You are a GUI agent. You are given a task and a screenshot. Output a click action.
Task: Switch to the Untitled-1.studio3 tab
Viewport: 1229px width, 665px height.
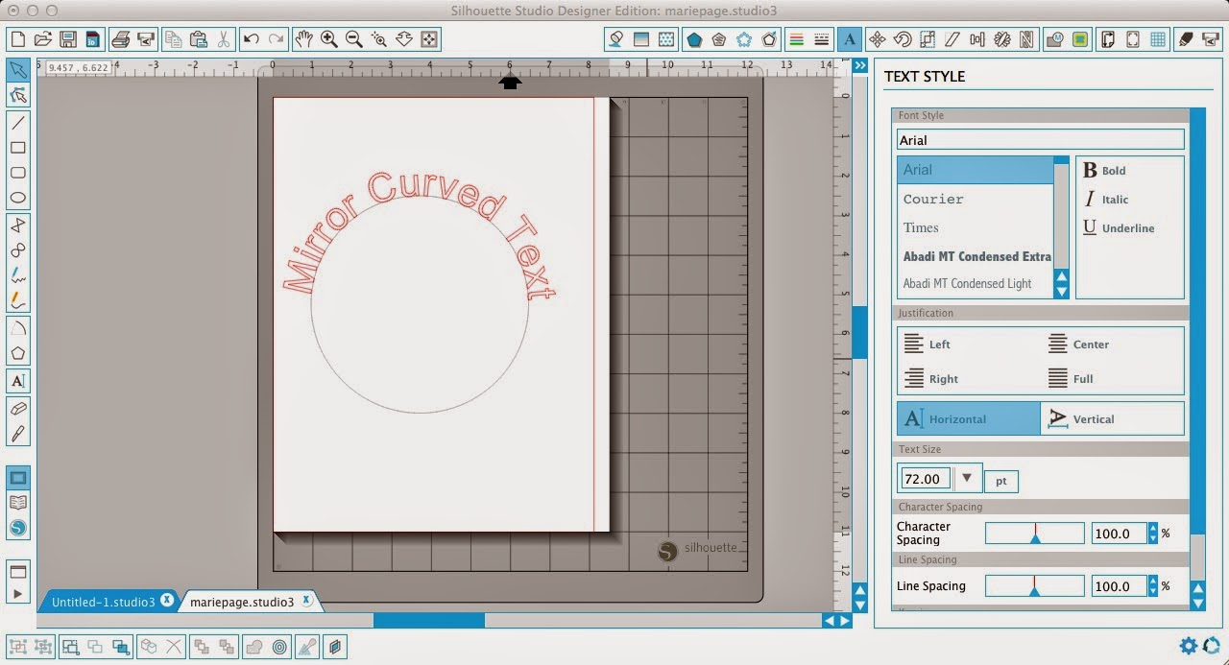click(102, 600)
